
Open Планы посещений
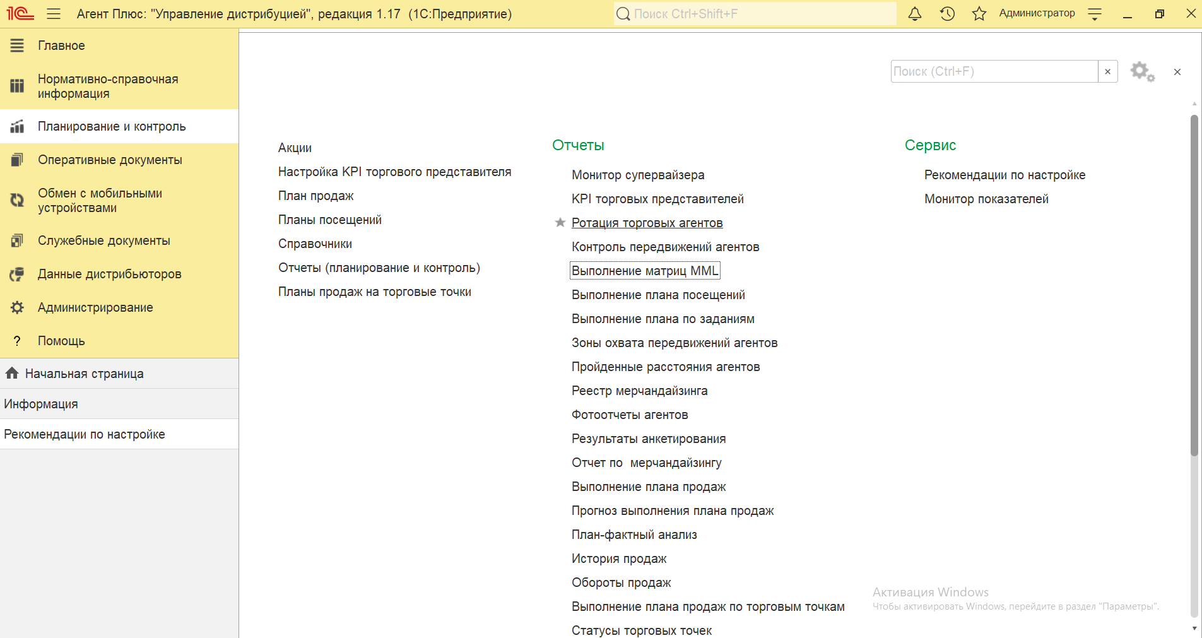pyautogui.click(x=329, y=220)
